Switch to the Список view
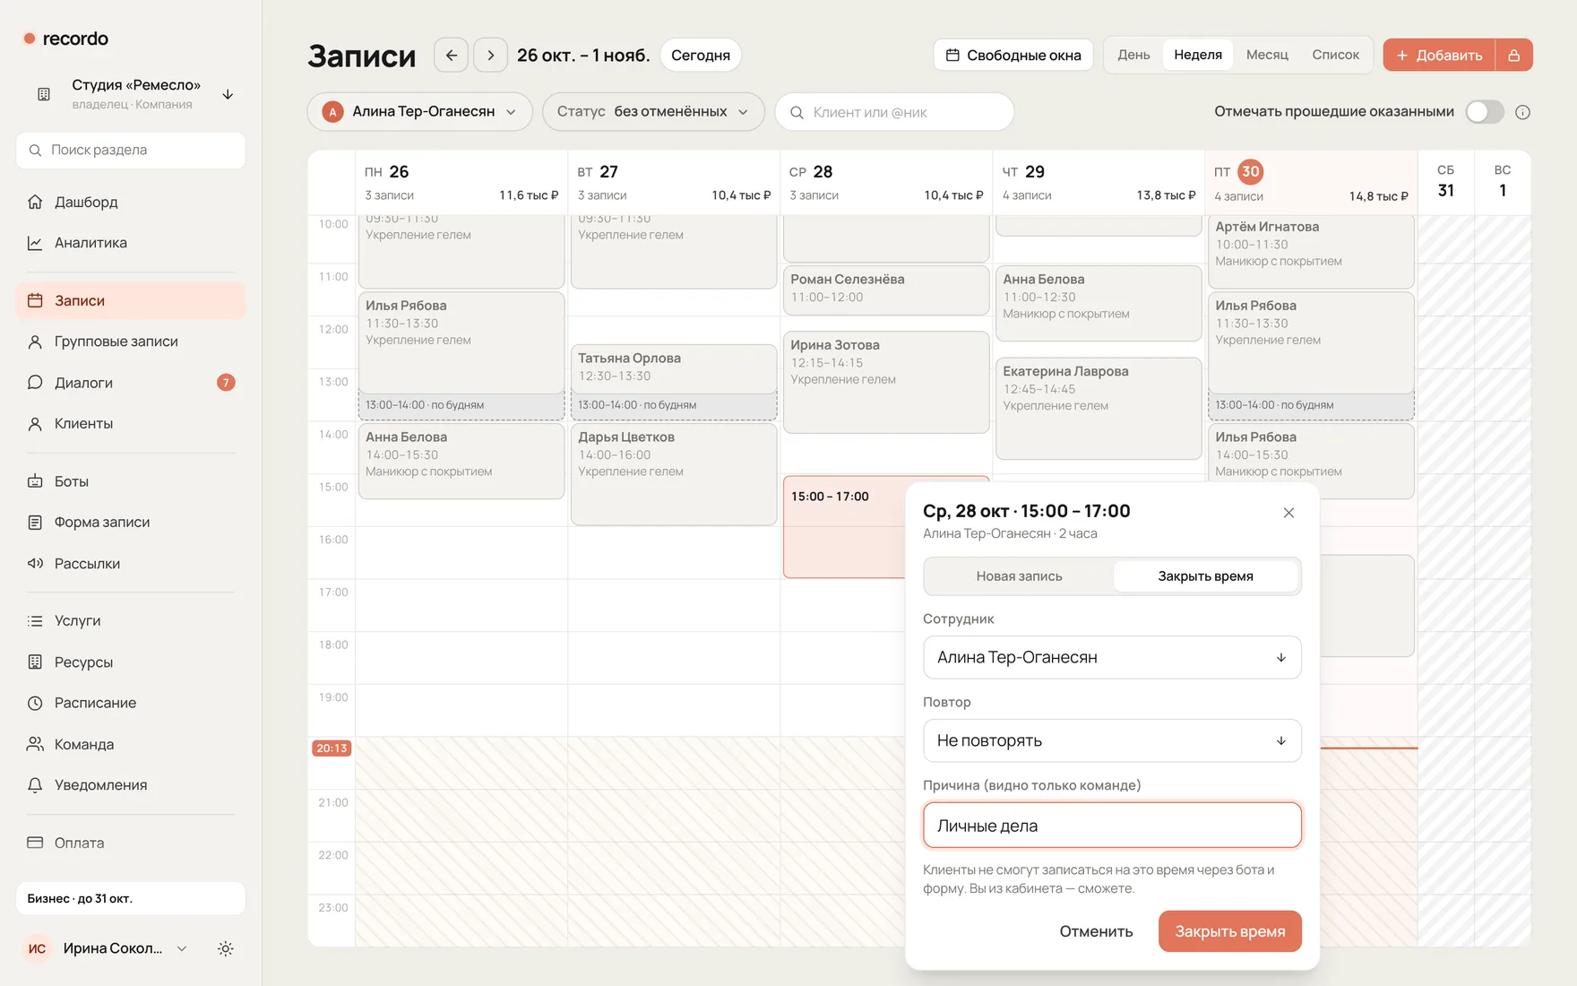The height and width of the screenshot is (986, 1577). tap(1335, 55)
